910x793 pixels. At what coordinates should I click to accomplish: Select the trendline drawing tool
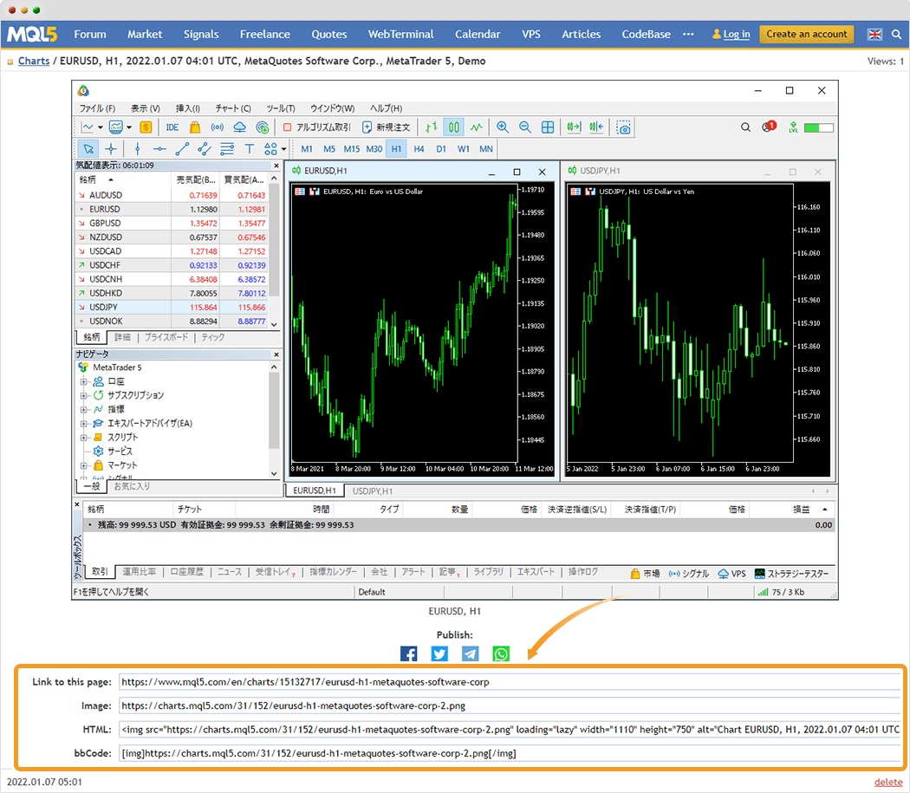click(182, 149)
